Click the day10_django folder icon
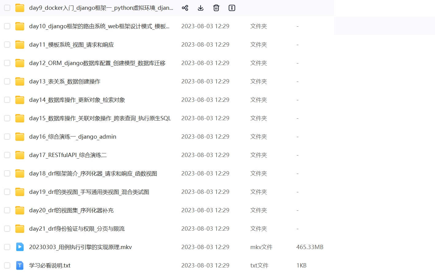 (x=20, y=26)
